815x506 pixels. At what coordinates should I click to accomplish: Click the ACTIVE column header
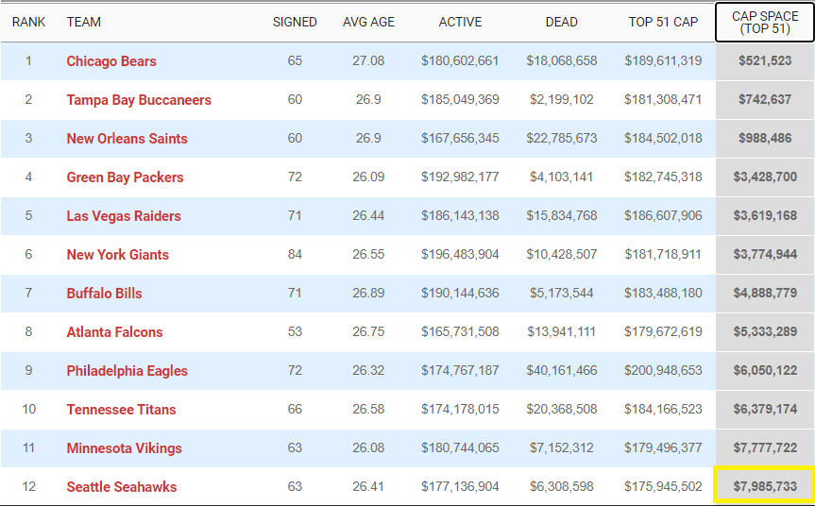coord(460,22)
